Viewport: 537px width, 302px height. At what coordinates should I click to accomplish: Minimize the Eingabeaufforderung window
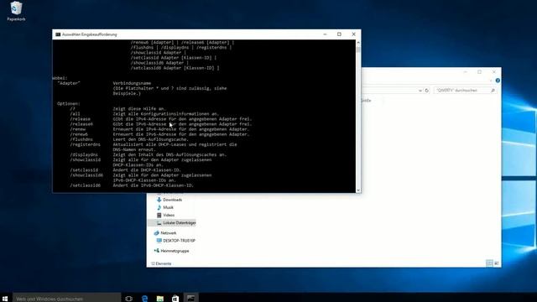[x=325, y=34]
